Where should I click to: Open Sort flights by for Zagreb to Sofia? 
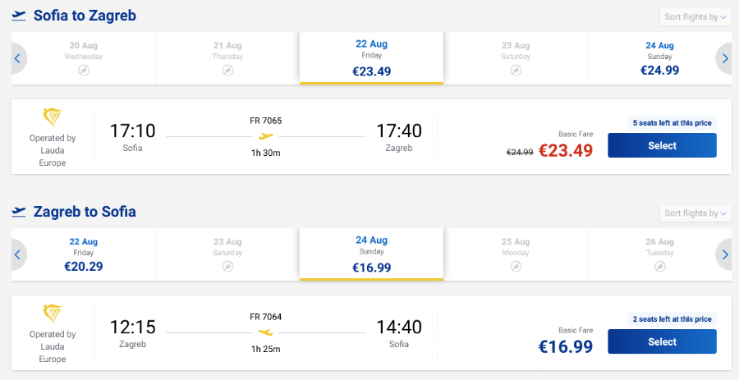[695, 213]
